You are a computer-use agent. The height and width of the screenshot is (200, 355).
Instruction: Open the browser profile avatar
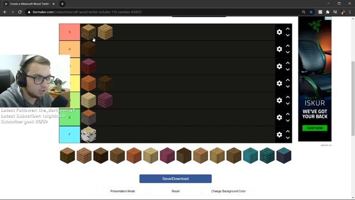pos(343,12)
